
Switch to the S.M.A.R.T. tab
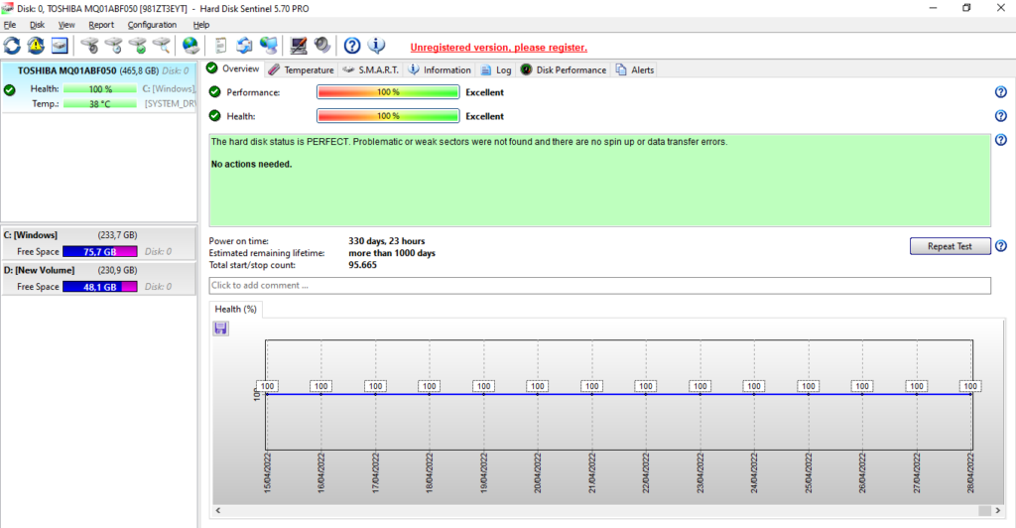(x=371, y=69)
